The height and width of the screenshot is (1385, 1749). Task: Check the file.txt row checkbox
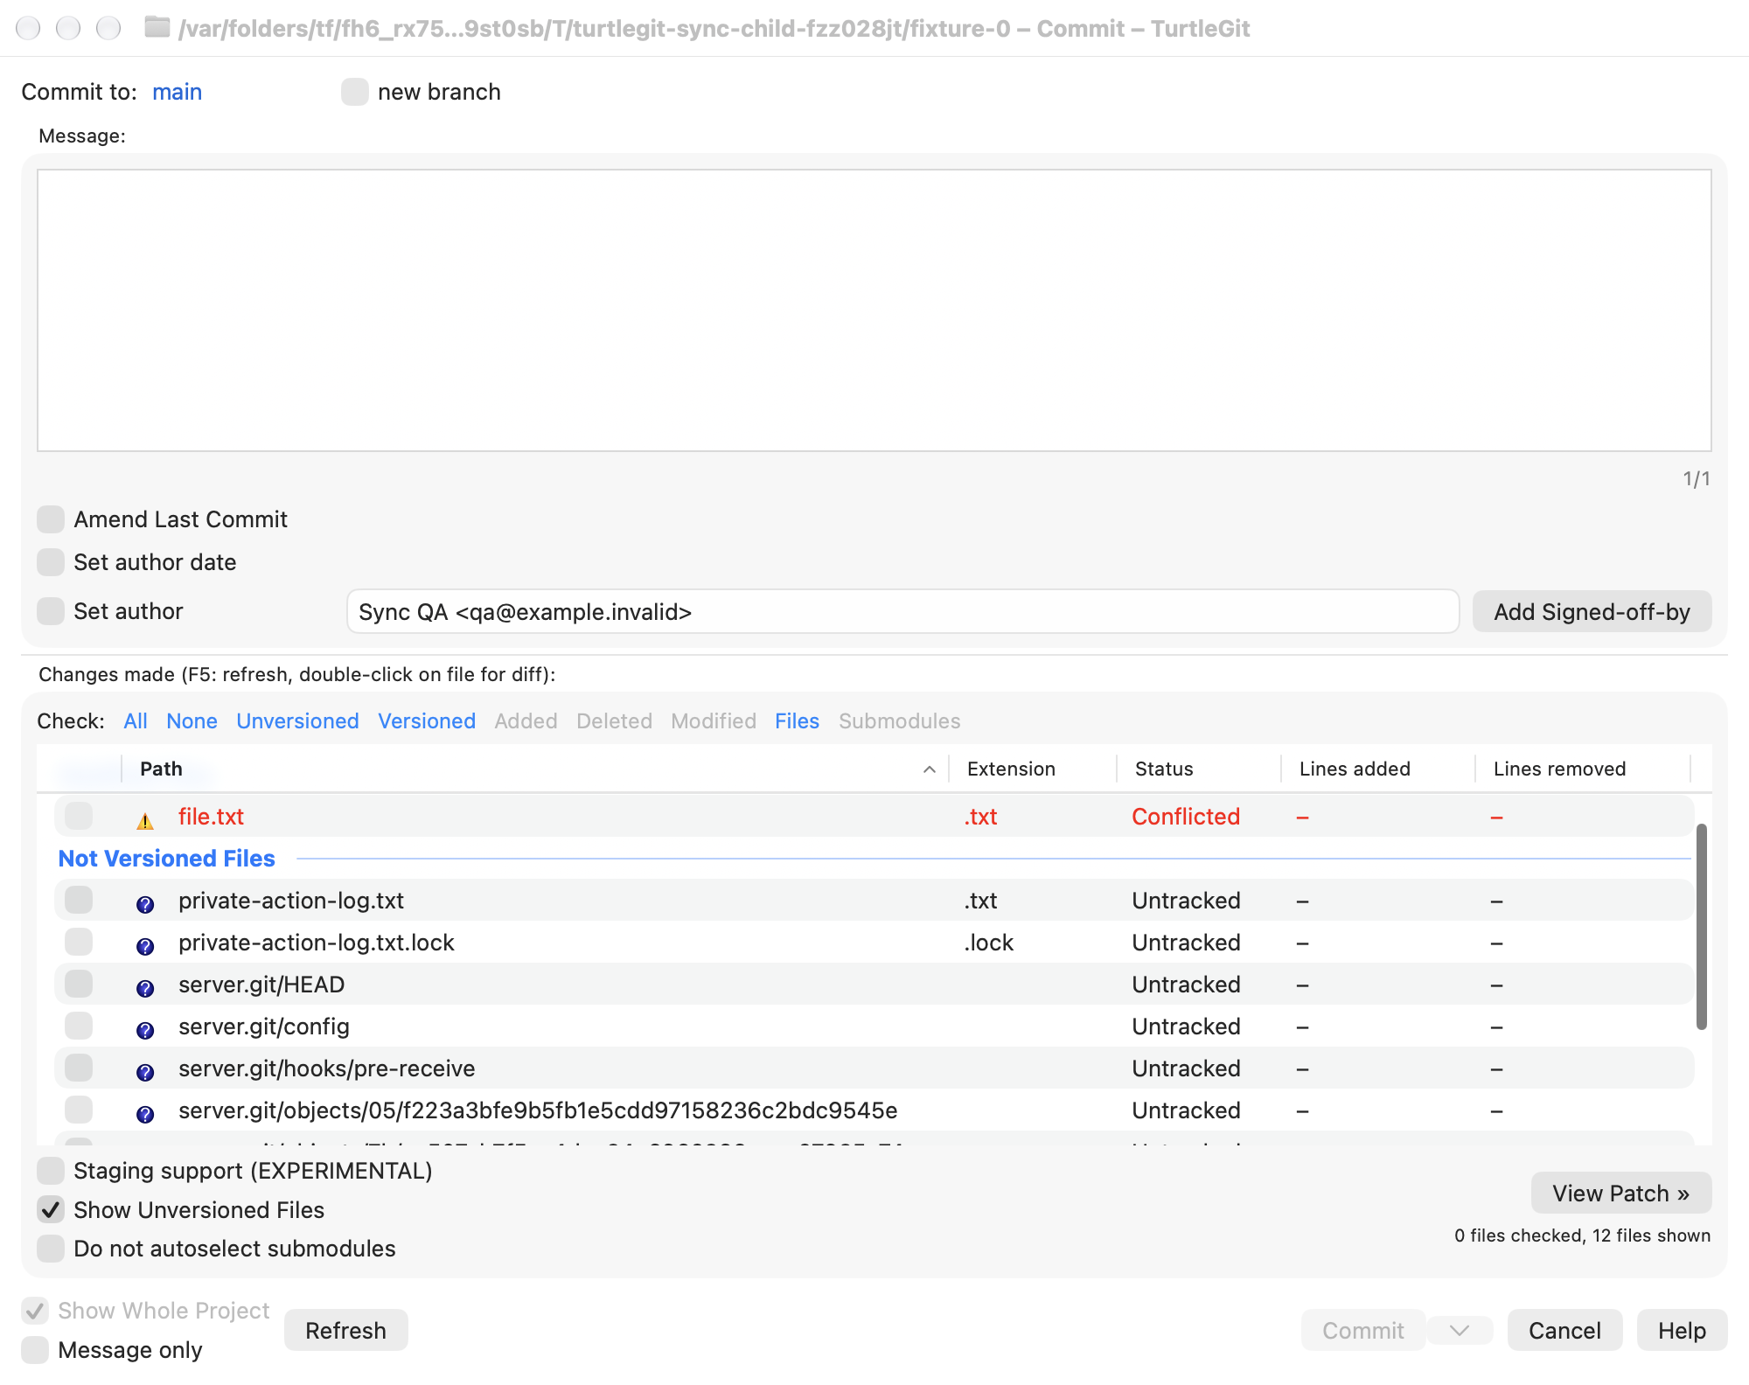[79, 816]
